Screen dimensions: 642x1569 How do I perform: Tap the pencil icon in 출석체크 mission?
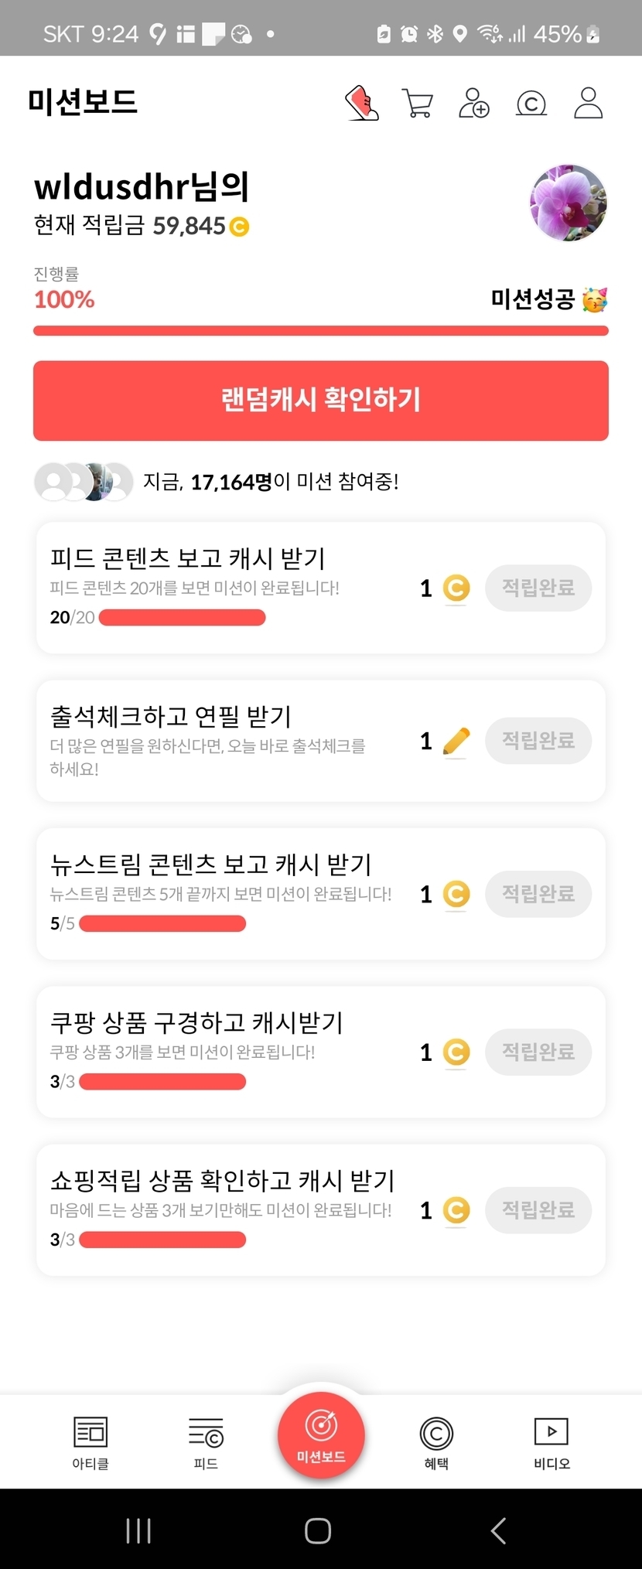click(456, 741)
